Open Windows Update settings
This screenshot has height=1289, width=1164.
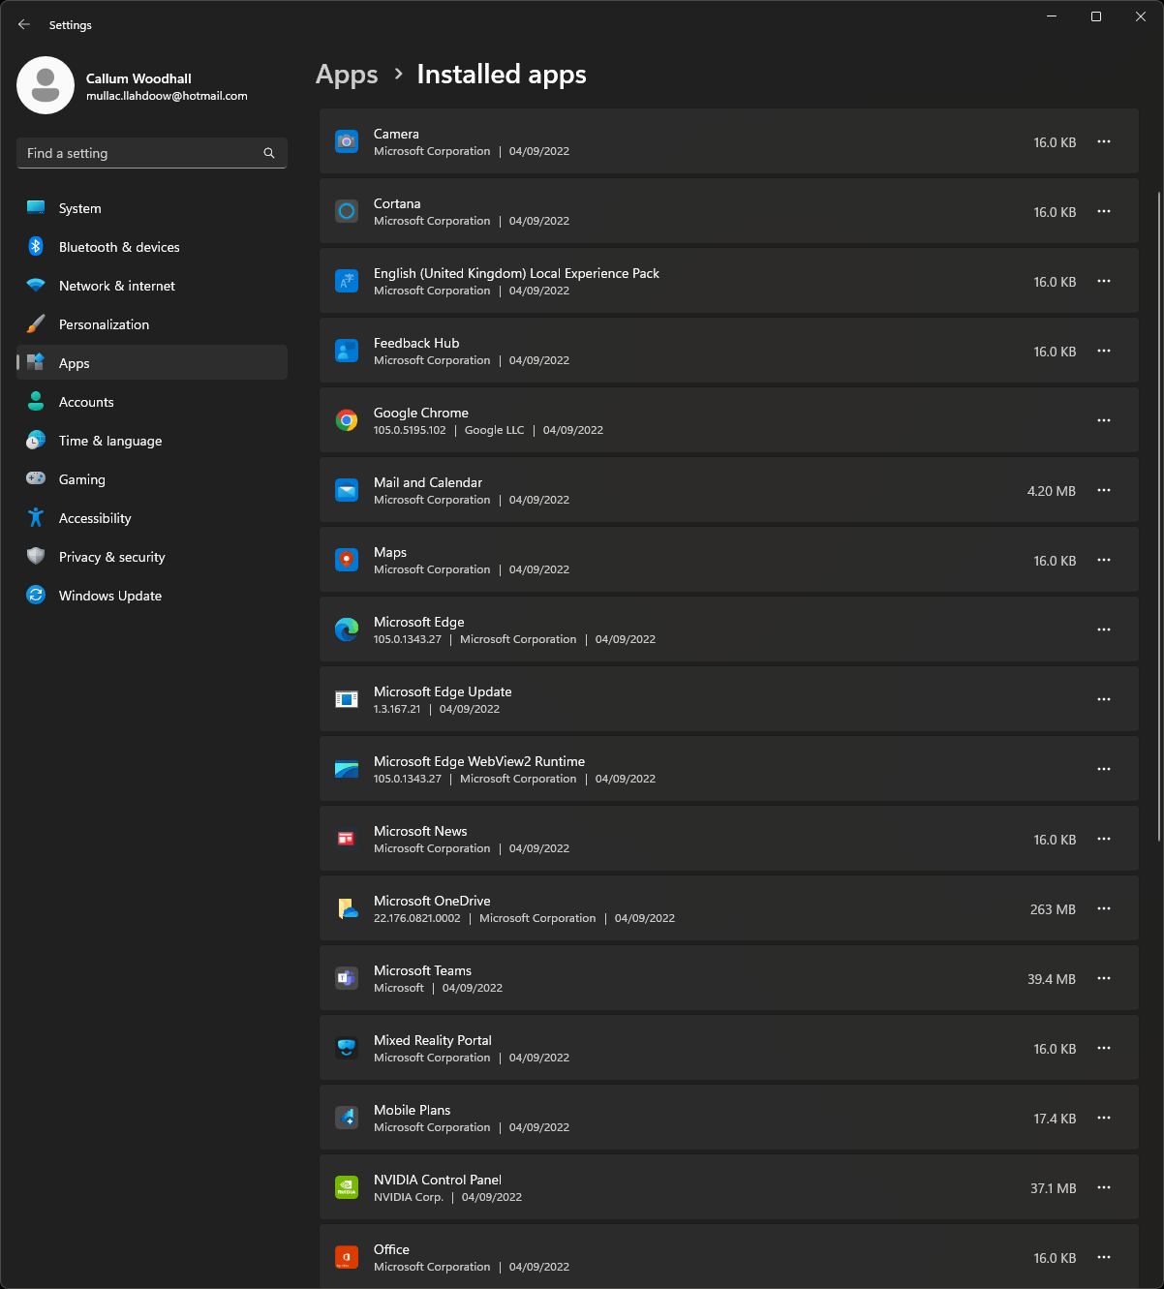click(152, 596)
